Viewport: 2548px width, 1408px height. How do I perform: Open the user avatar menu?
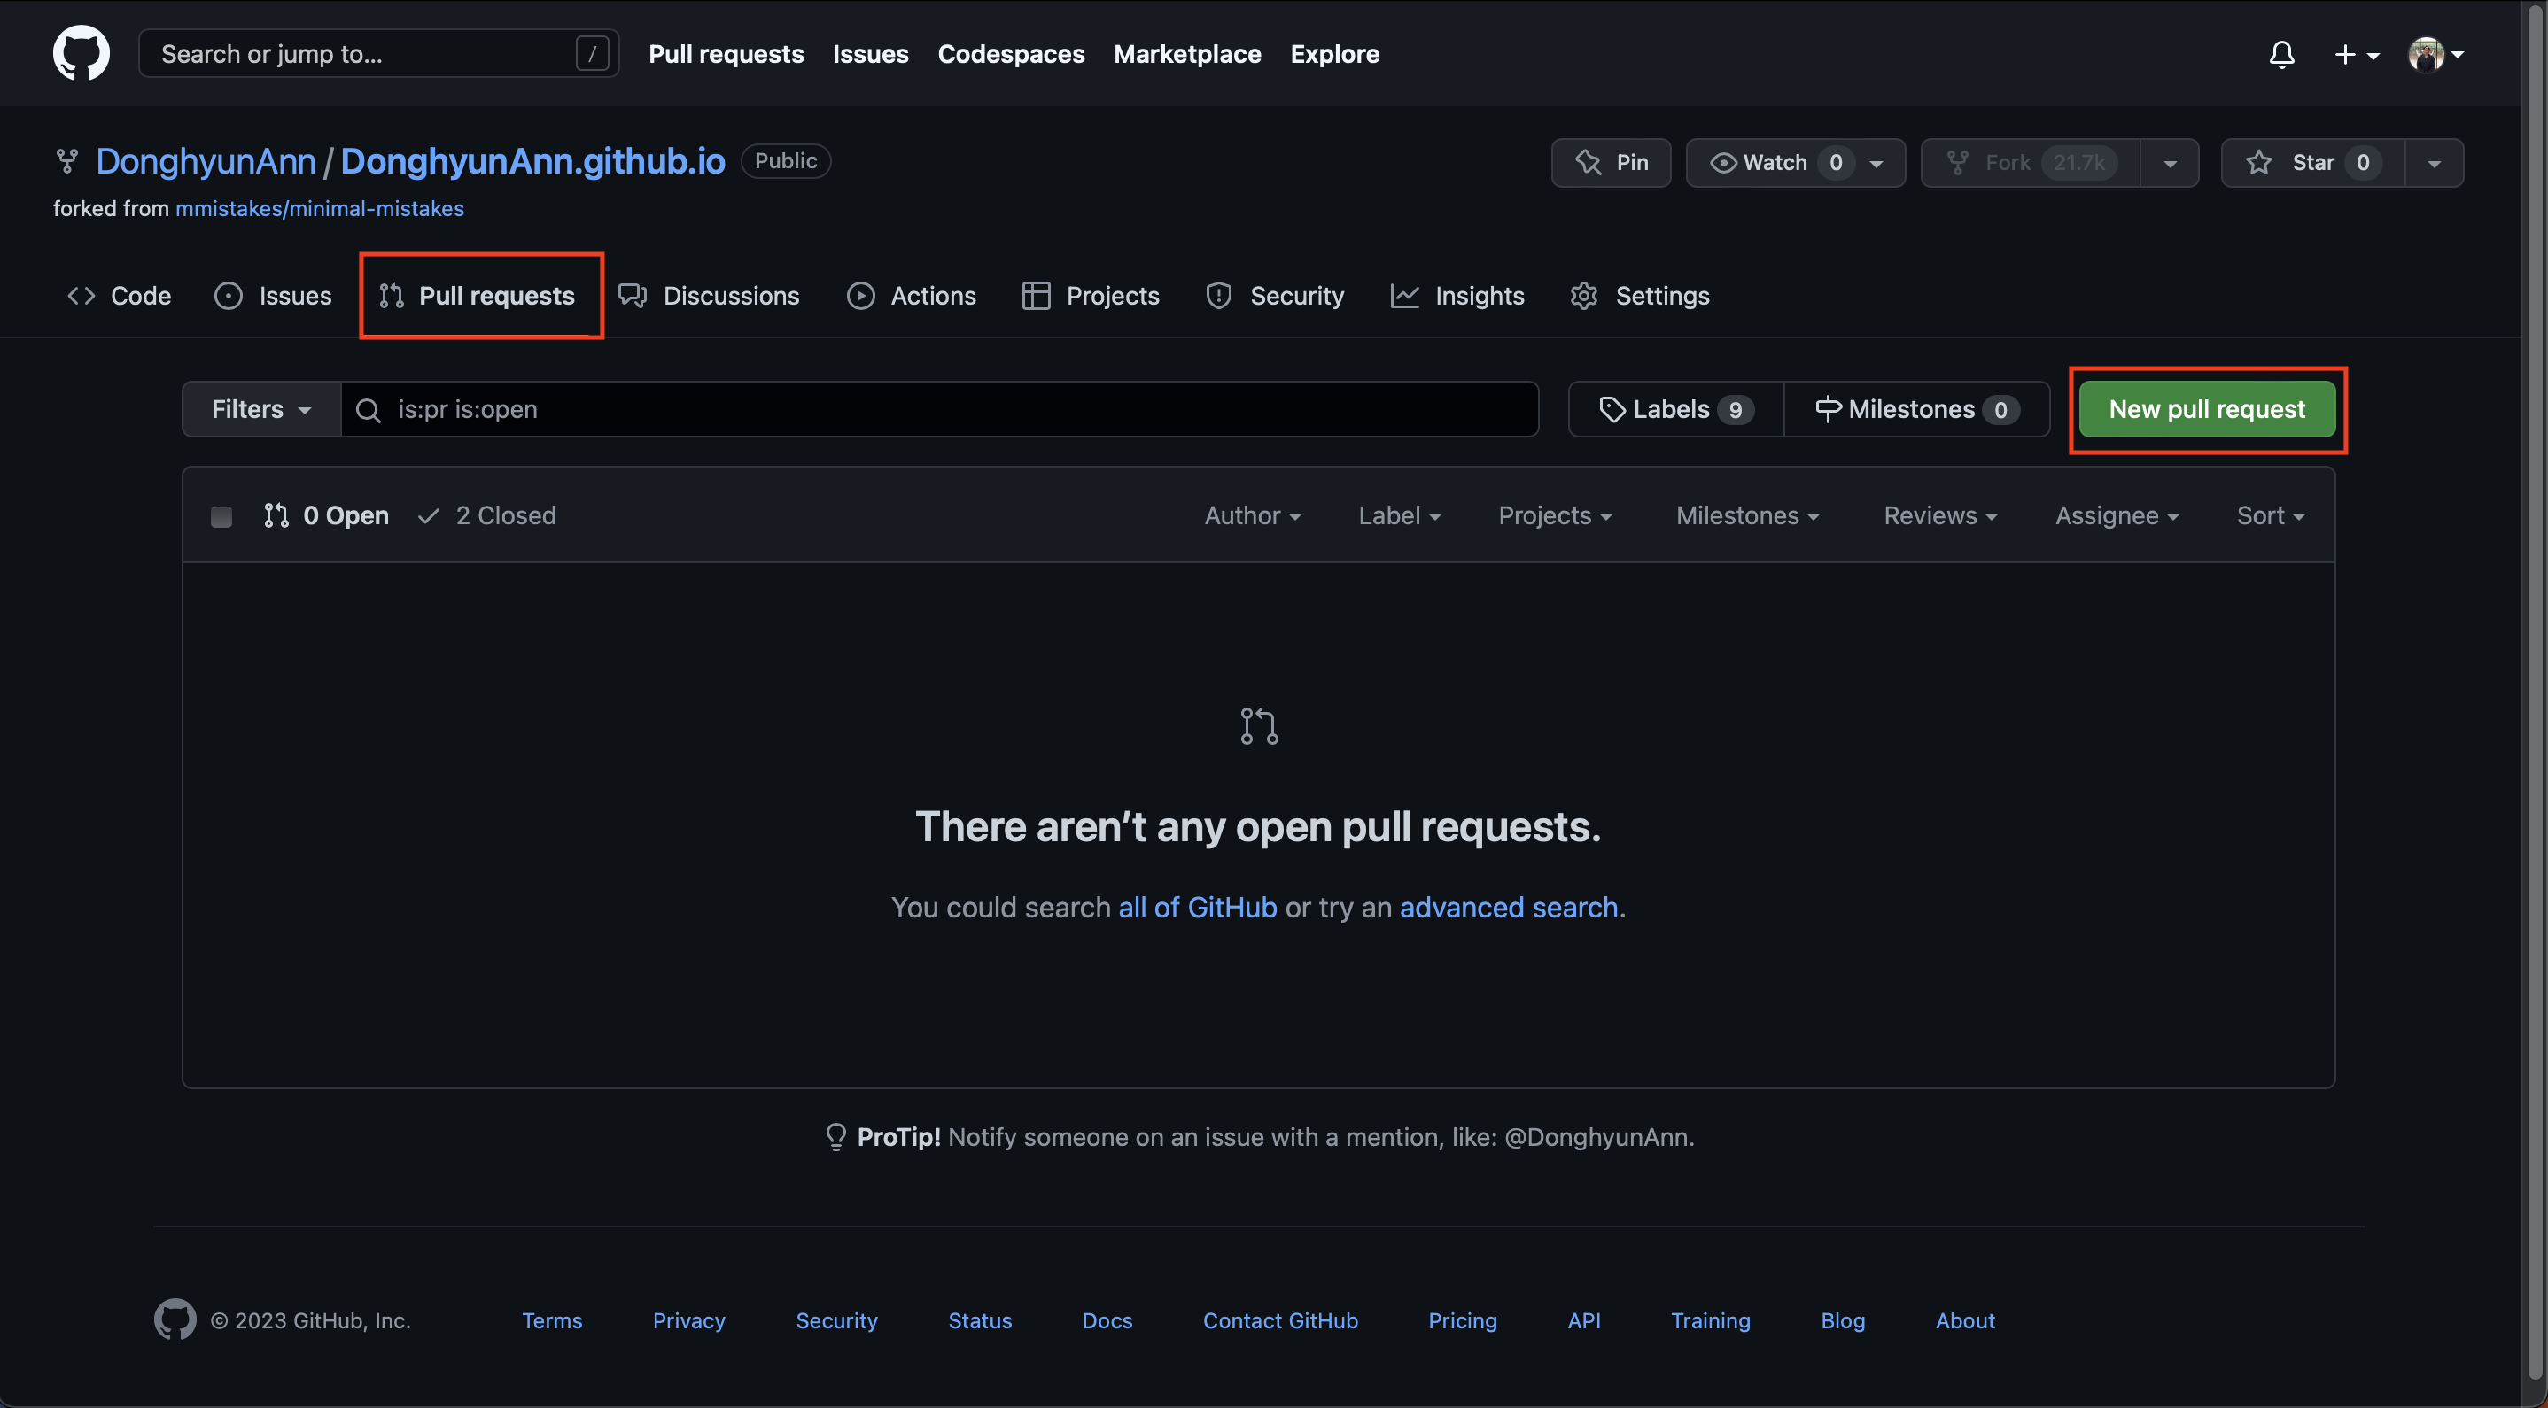tap(2435, 54)
